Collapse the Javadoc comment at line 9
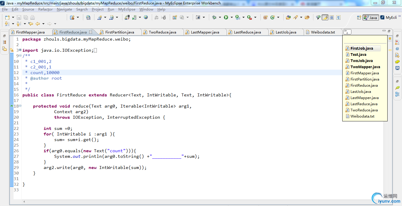 20,56
